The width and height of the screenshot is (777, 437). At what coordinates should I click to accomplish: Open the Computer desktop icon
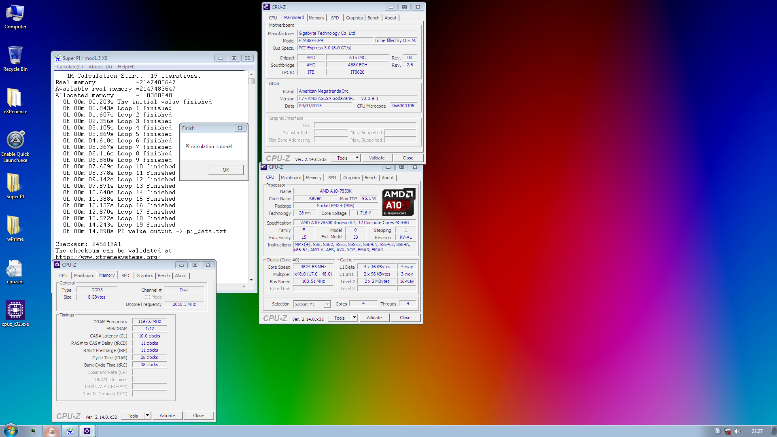tap(15, 17)
